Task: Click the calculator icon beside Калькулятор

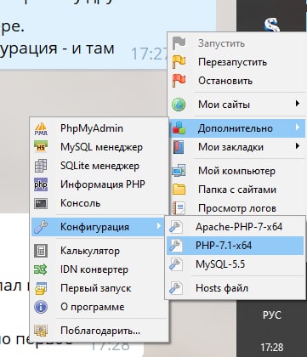Action: click(x=41, y=251)
